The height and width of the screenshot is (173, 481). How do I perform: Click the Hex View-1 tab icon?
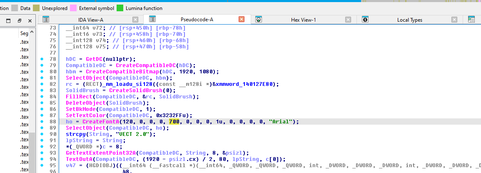(x=259, y=20)
